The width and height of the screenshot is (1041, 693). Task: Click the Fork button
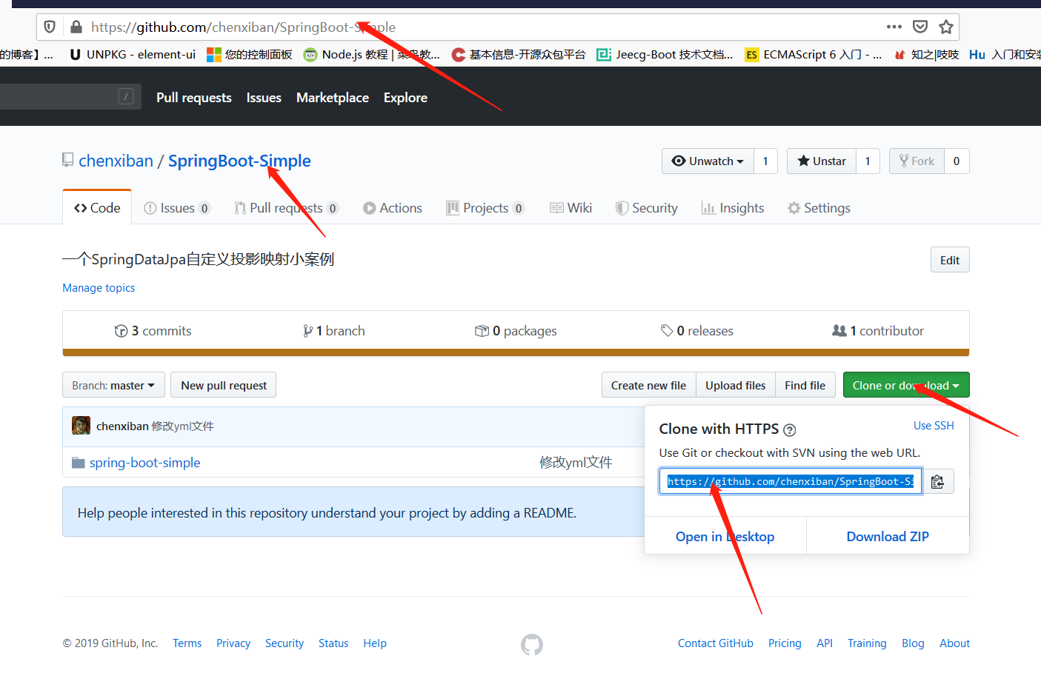pyautogui.click(x=917, y=161)
